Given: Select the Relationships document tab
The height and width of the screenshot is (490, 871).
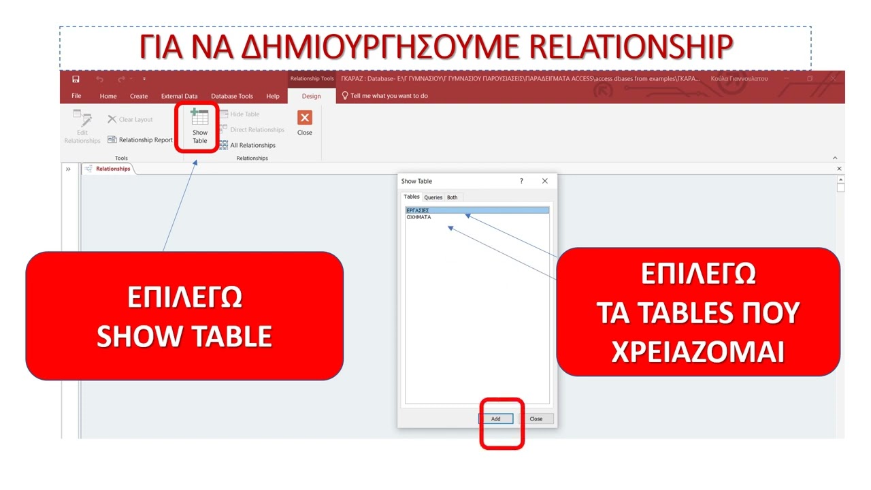Looking at the screenshot, I should pyautogui.click(x=108, y=169).
